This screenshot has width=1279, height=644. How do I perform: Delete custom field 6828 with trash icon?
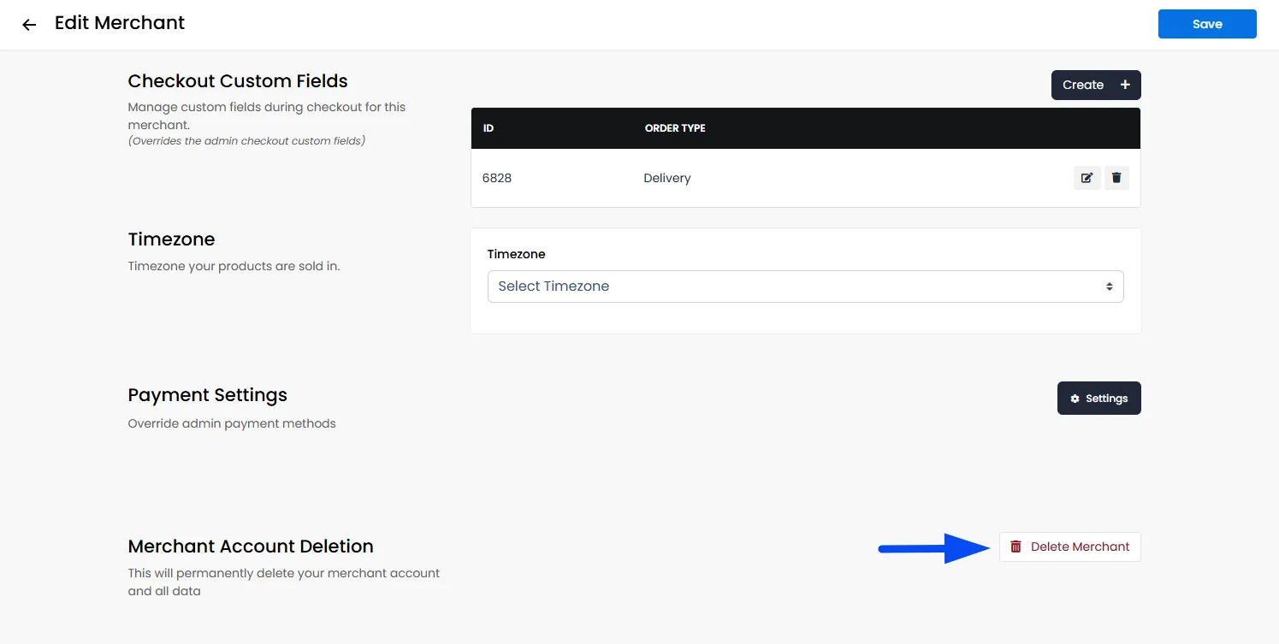(x=1116, y=178)
